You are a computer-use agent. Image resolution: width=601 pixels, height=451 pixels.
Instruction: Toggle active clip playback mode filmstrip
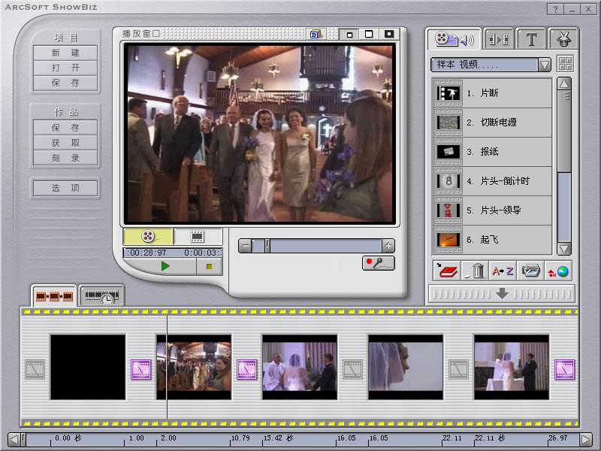tap(198, 236)
